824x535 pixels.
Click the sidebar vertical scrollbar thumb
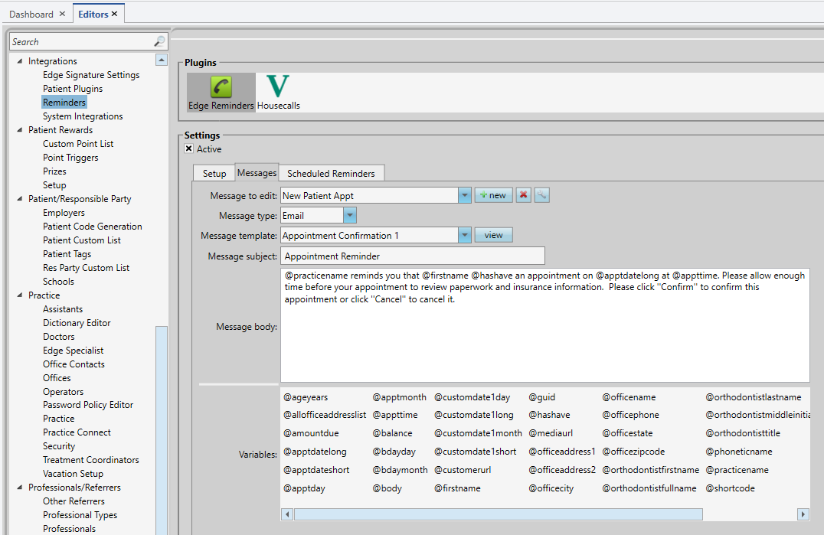(162, 430)
